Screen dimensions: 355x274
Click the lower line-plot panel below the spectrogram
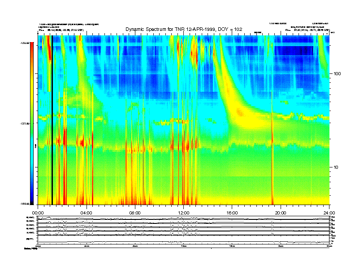click(183, 230)
